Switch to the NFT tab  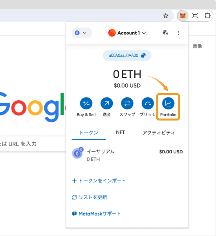(x=120, y=133)
